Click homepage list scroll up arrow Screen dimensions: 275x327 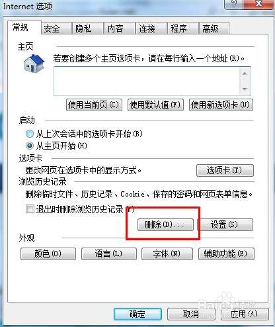click(x=245, y=73)
